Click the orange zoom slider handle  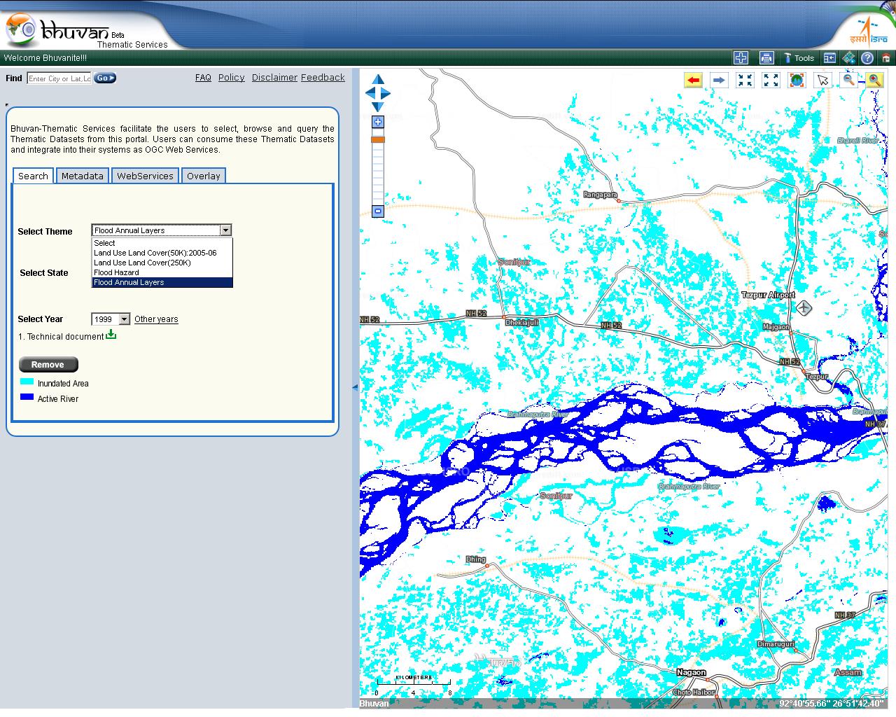tap(378, 139)
